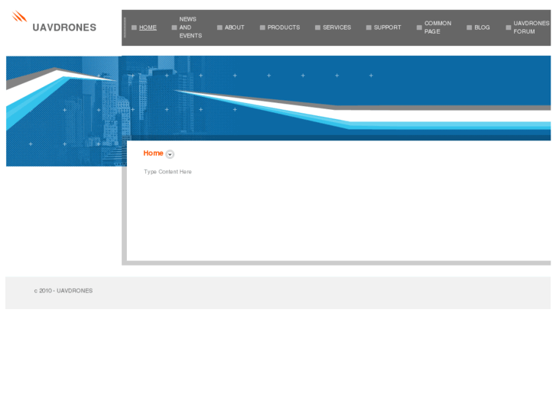
Task: Navigate to the Services page
Action: pos(337,27)
